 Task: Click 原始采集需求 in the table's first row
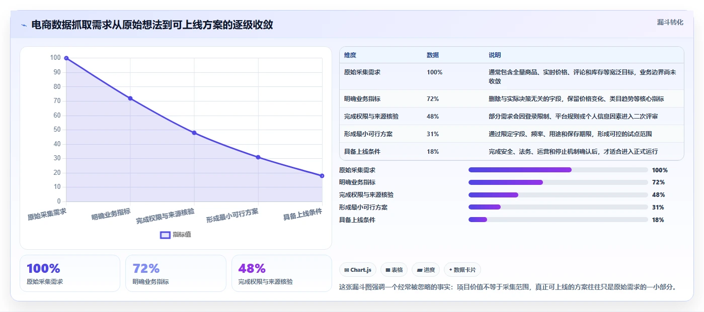[362, 72]
